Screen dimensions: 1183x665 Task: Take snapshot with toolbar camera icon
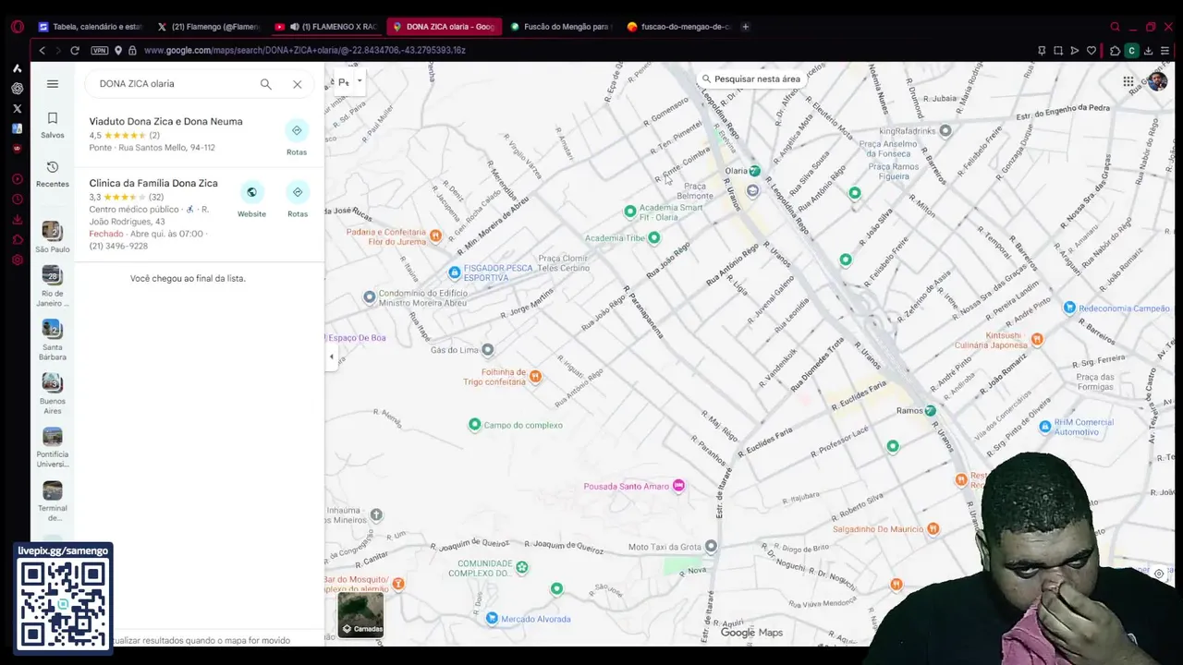[x=1058, y=51]
